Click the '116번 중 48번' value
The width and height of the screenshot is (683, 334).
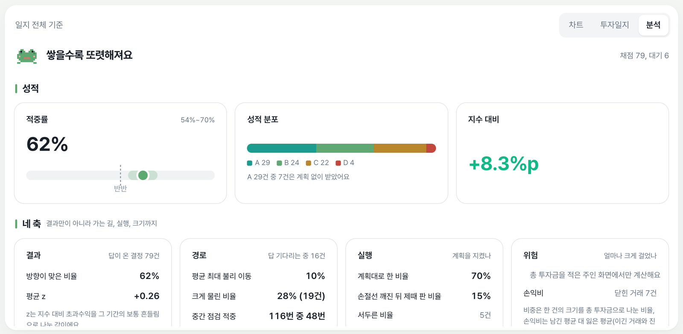(297, 316)
